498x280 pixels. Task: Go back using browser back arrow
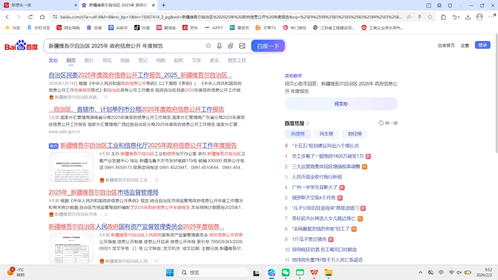coord(7,17)
